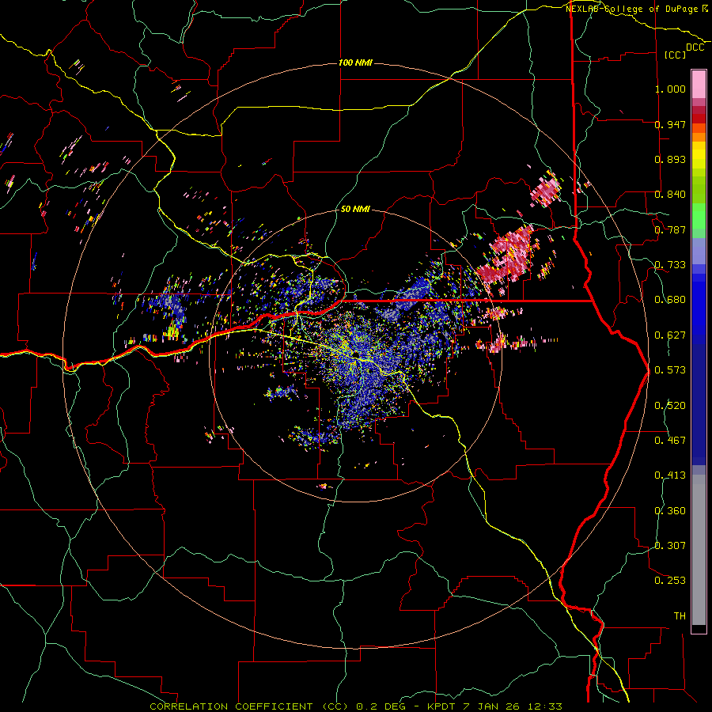The image size is (712, 712).
Task: Click the TH label at the scale bottom
Action: coord(680,616)
